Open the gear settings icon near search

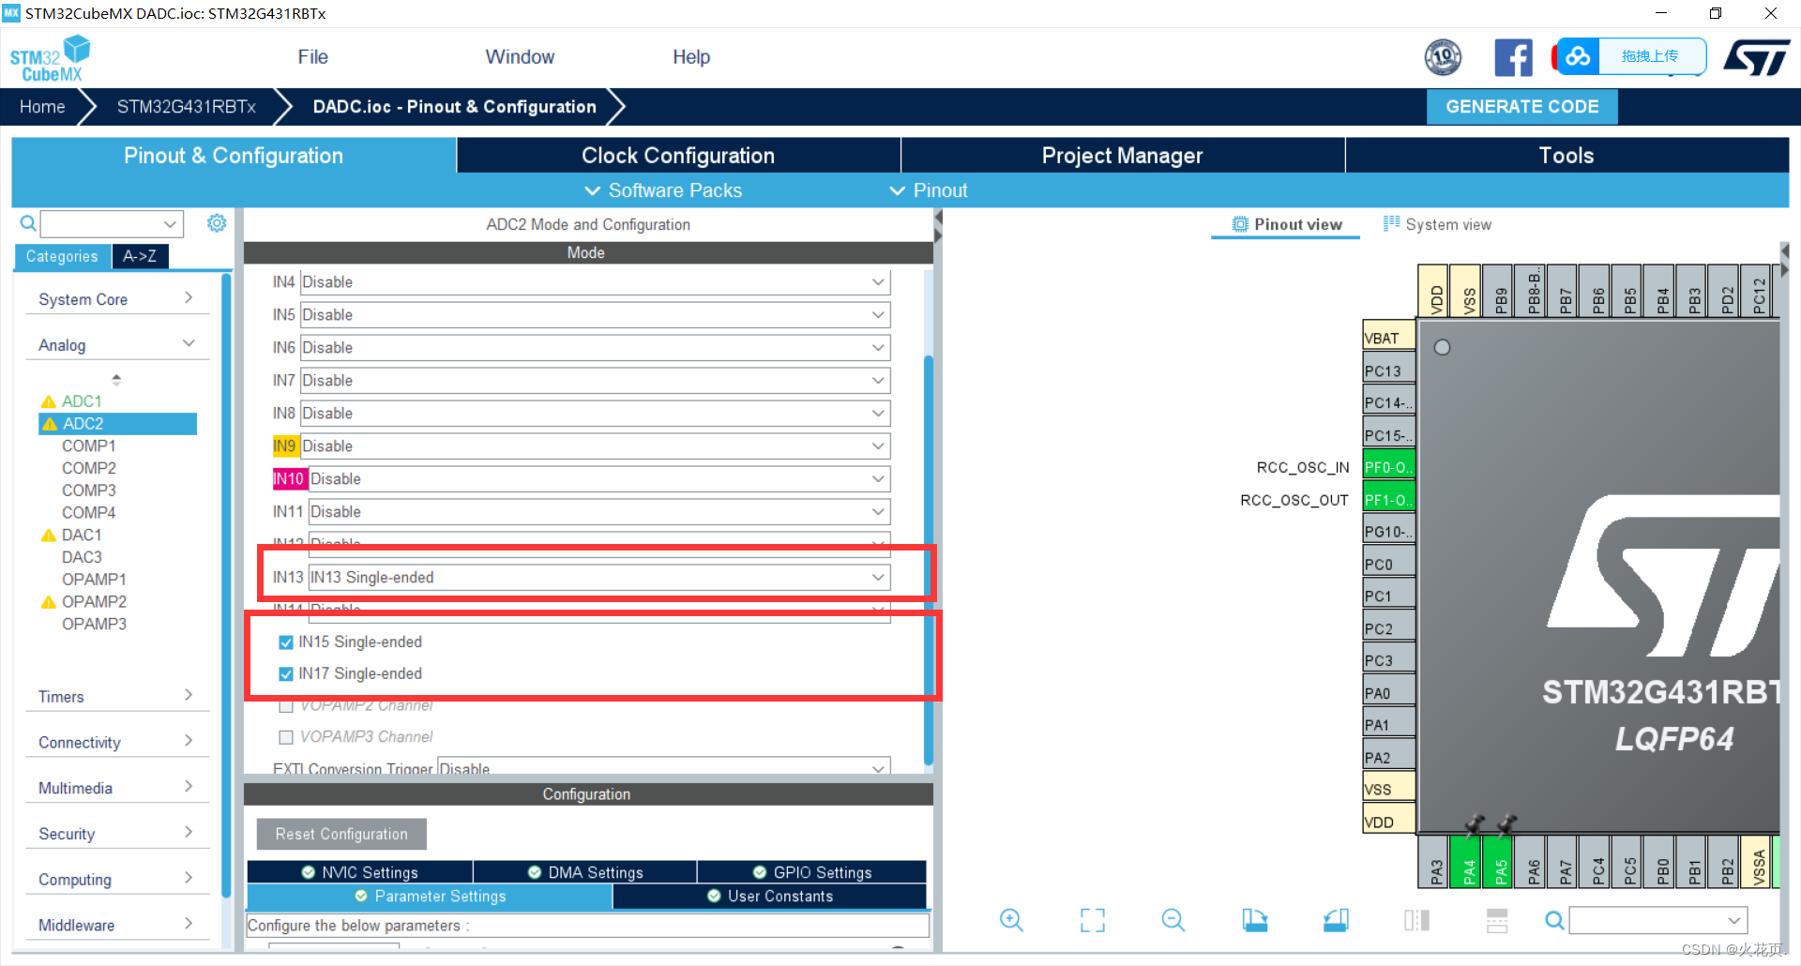coord(217,223)
